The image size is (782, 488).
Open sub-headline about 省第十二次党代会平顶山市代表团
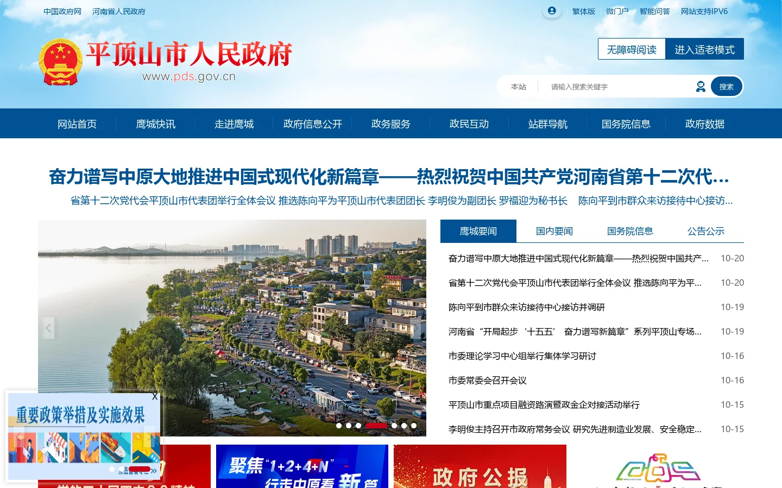[319, 201]
